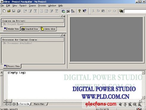This screenshot has width=146, height=110.
Task: Close the Sources in Project pane
Action: 64,16
